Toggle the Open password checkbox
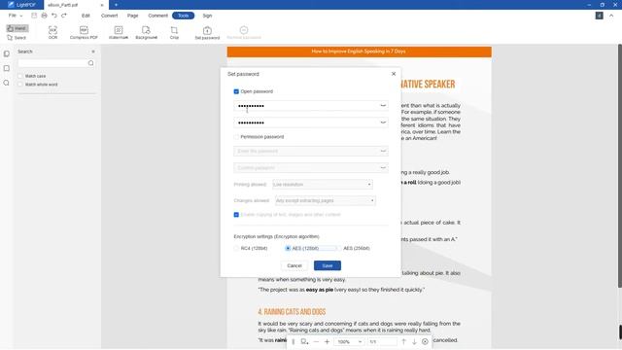 [236, 91]
